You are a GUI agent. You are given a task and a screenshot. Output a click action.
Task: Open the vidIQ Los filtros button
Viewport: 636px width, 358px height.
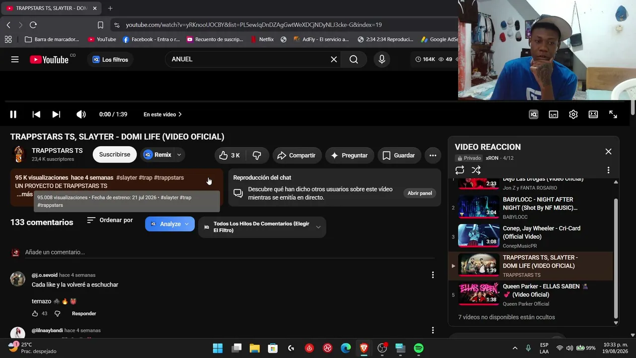[110, 60]
